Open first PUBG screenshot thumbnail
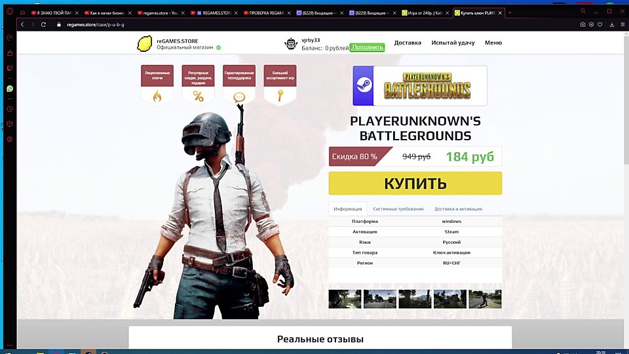The height and width of the screenshot is (354, 629). point(345,299)
